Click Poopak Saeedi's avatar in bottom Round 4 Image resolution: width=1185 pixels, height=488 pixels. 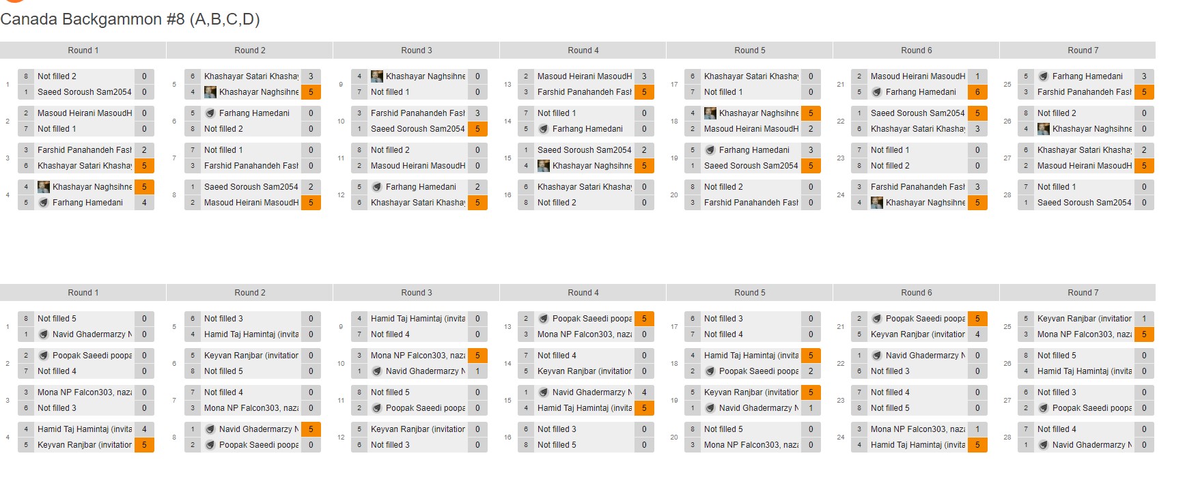click(x=544, y=319)
